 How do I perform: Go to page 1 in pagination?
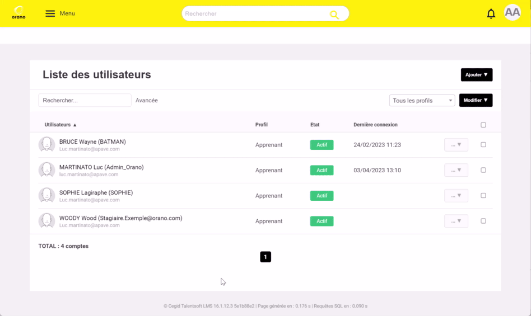click(x=265, y=257)
